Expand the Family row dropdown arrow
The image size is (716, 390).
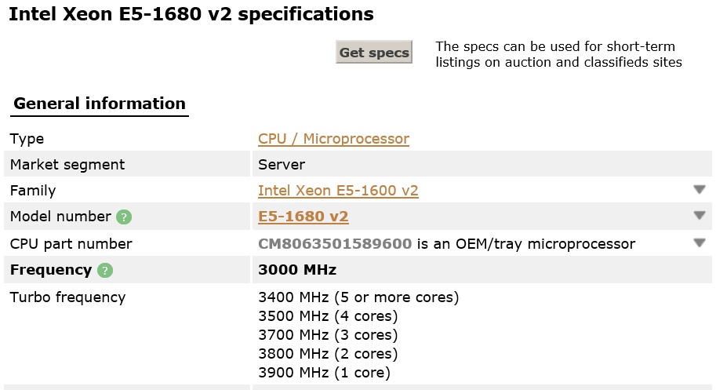(699, 189)
